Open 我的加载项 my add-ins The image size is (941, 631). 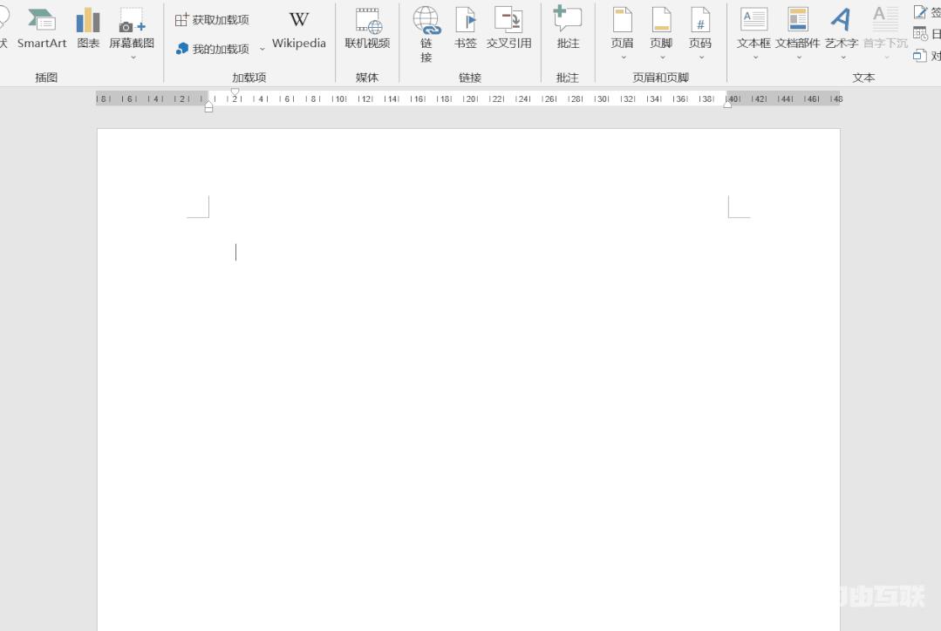point(214,49)
